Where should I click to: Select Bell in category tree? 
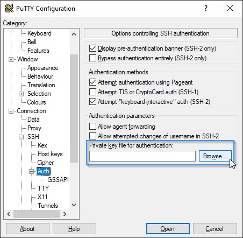point(32,42)
